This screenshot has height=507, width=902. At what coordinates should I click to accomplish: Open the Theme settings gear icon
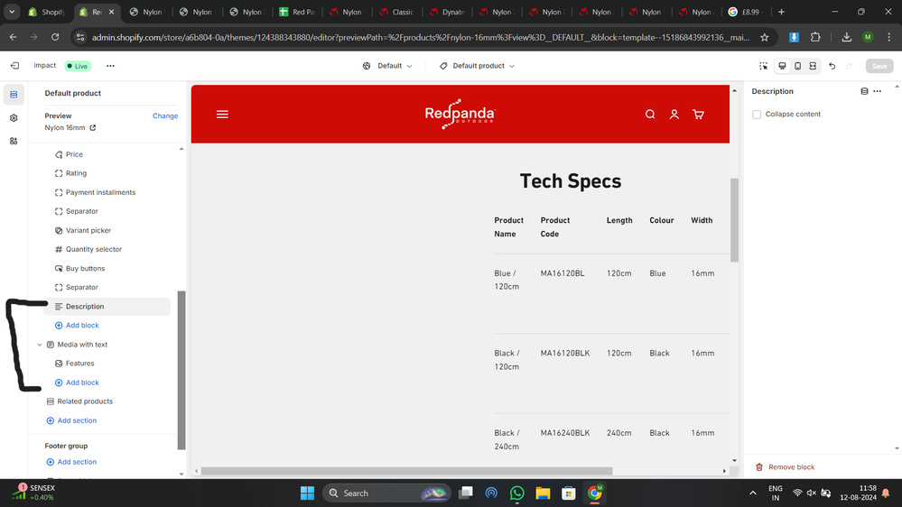14,118
